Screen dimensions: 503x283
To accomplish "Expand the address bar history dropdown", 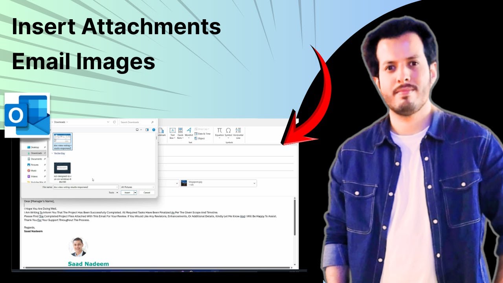I will (x=108, y=122).
